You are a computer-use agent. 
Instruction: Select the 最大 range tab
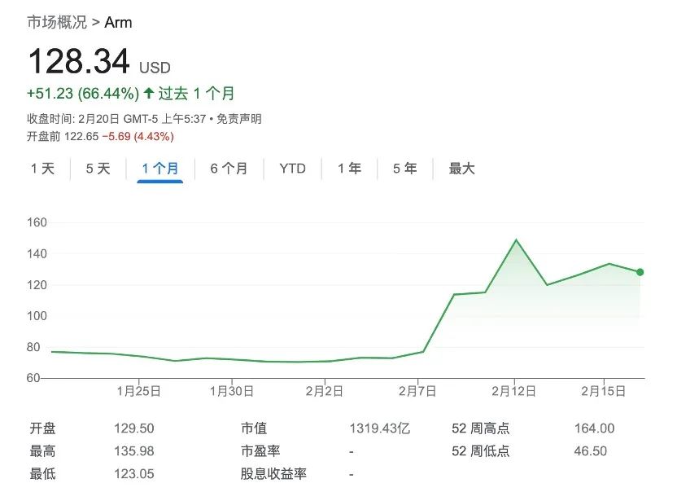point(461,168)
